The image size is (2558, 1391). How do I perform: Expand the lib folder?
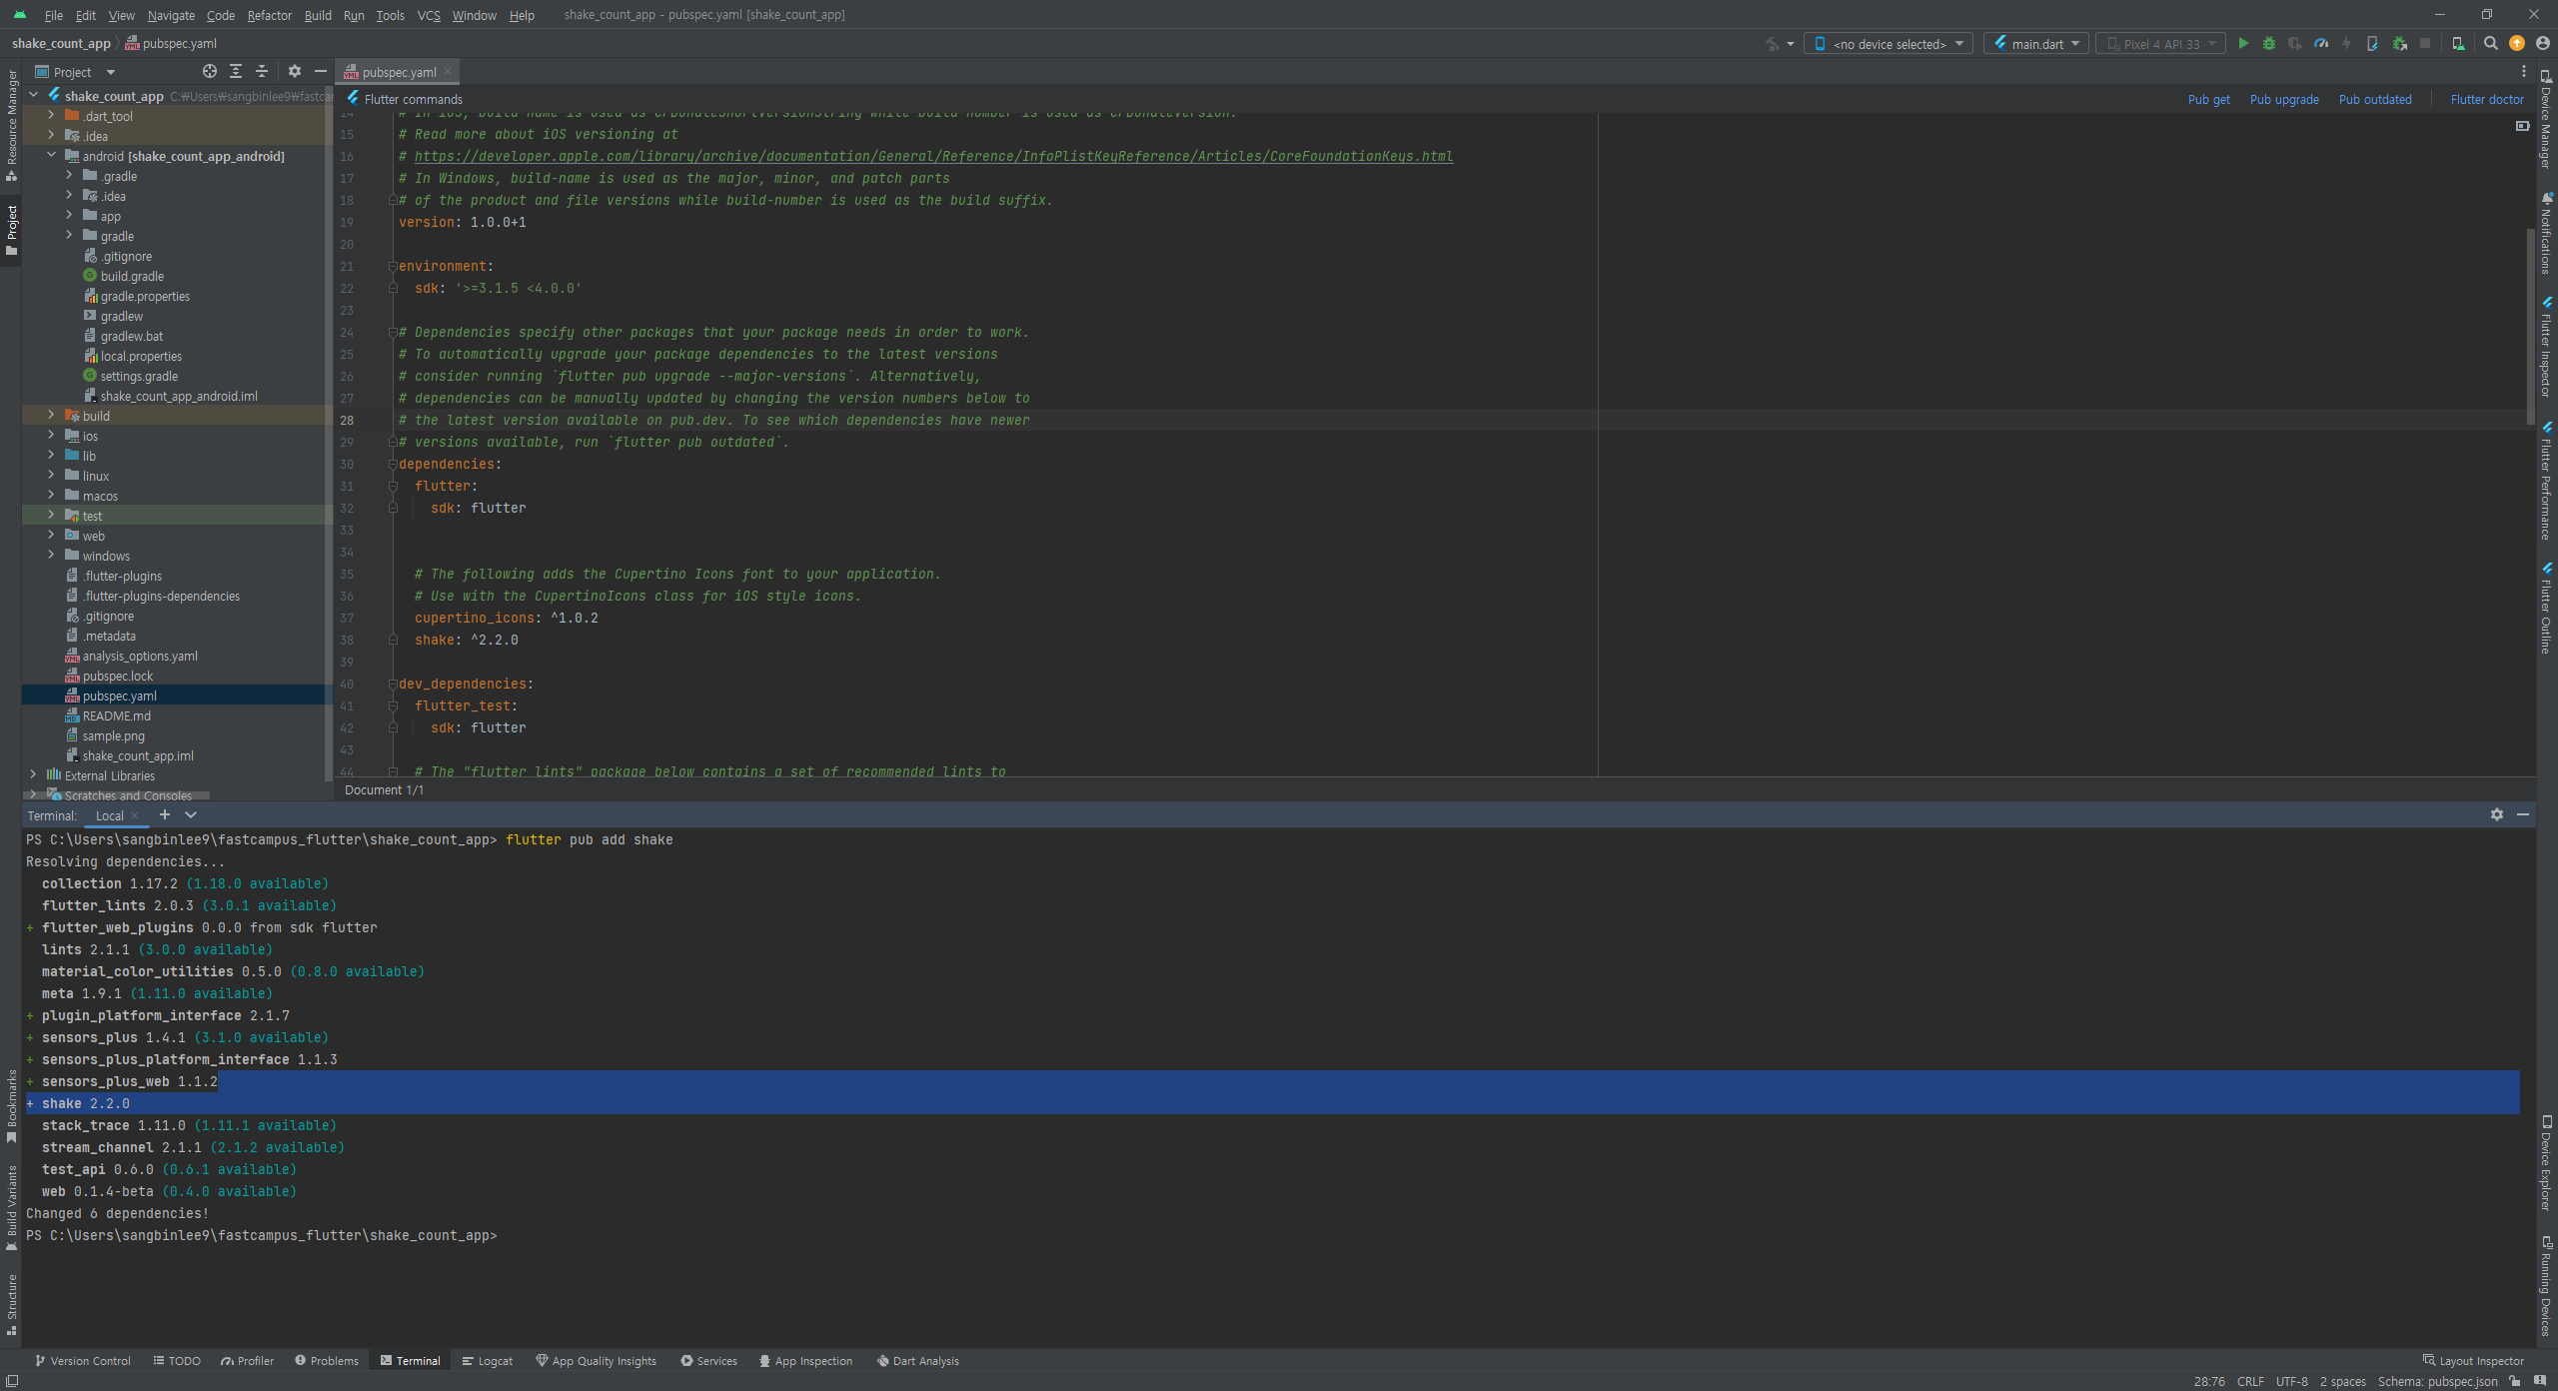tap(52, 456)
